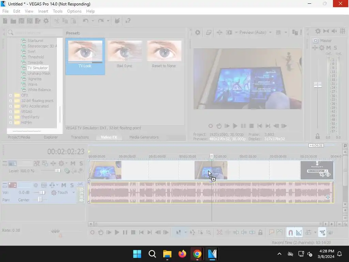The image size is (349, 262).
Task: Redo the last undone action
Action: pos(101,21)
